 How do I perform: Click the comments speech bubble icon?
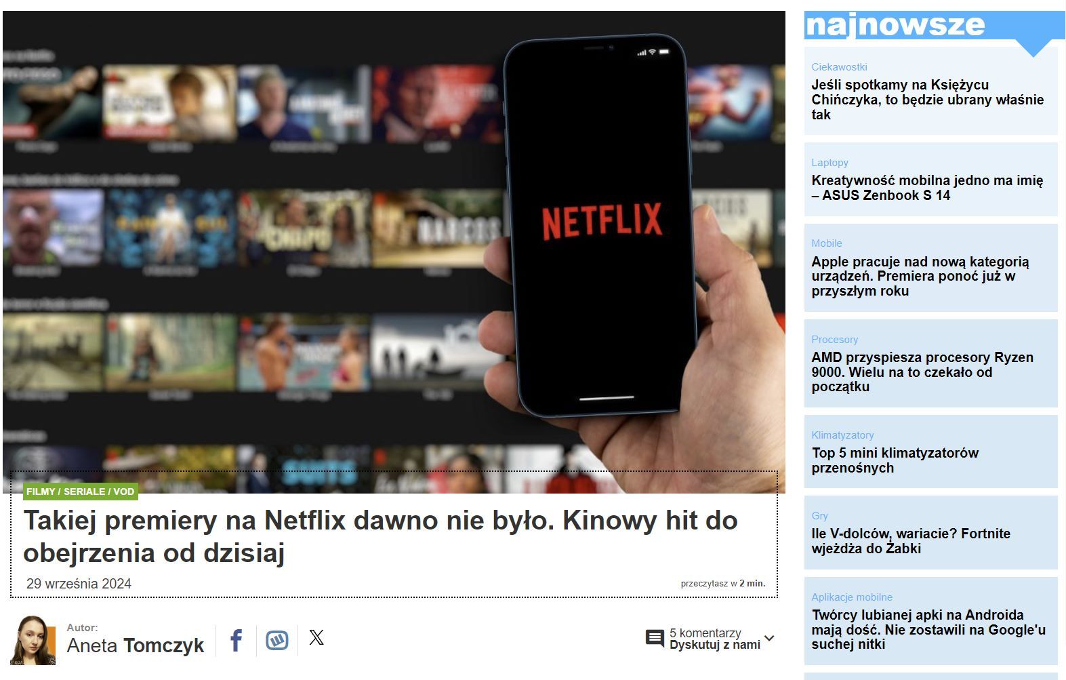655,639
